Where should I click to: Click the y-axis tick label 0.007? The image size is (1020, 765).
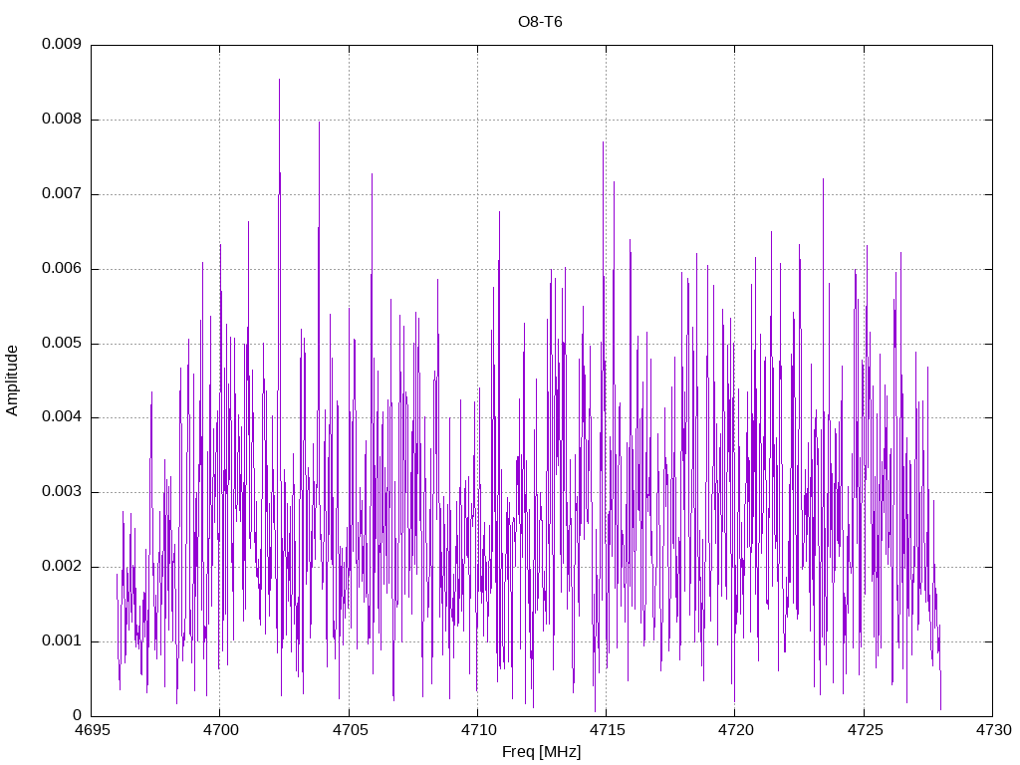tap(62, 194)
